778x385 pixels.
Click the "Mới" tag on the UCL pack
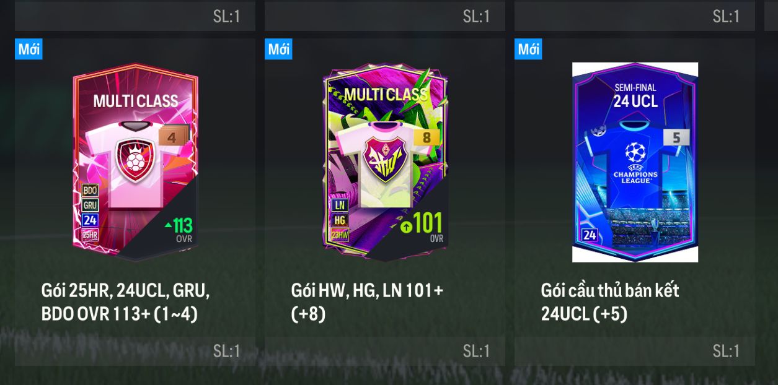tap(528, 49)
